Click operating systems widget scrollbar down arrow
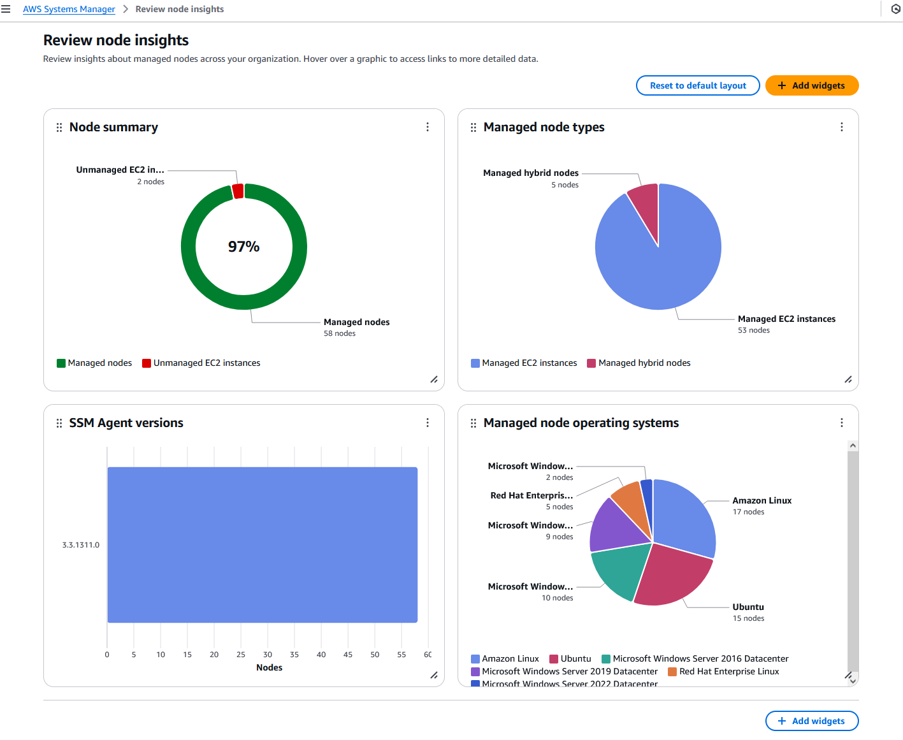The image size is (903, 740). (x=853, y=681)
